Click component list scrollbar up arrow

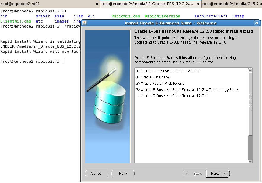coord(250,70)
